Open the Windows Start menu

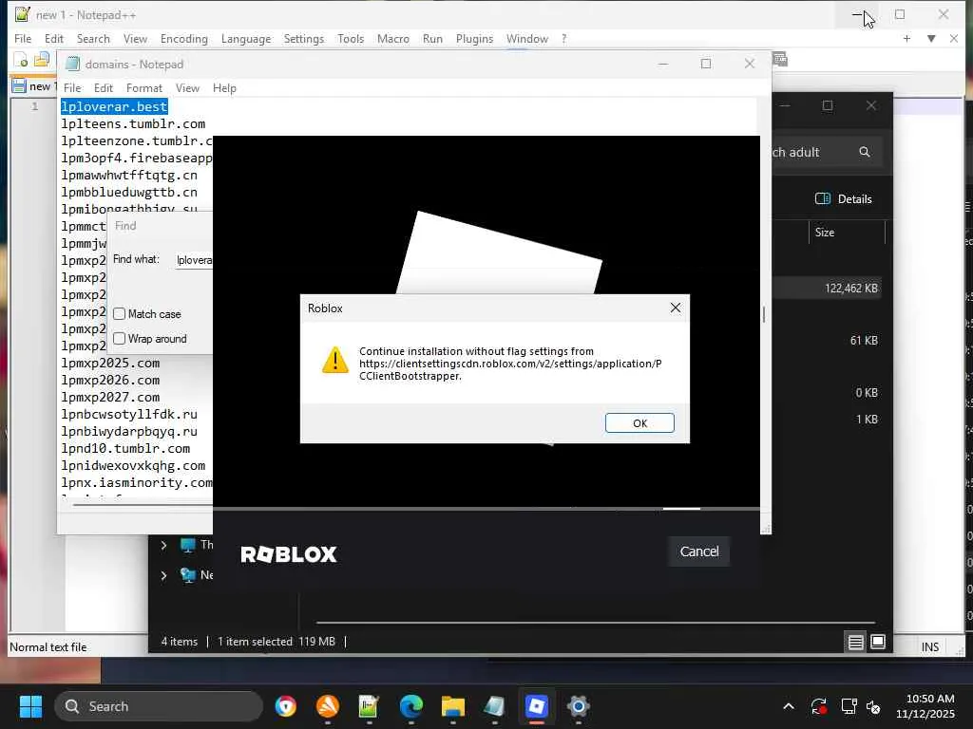click(x=30, y=706)
